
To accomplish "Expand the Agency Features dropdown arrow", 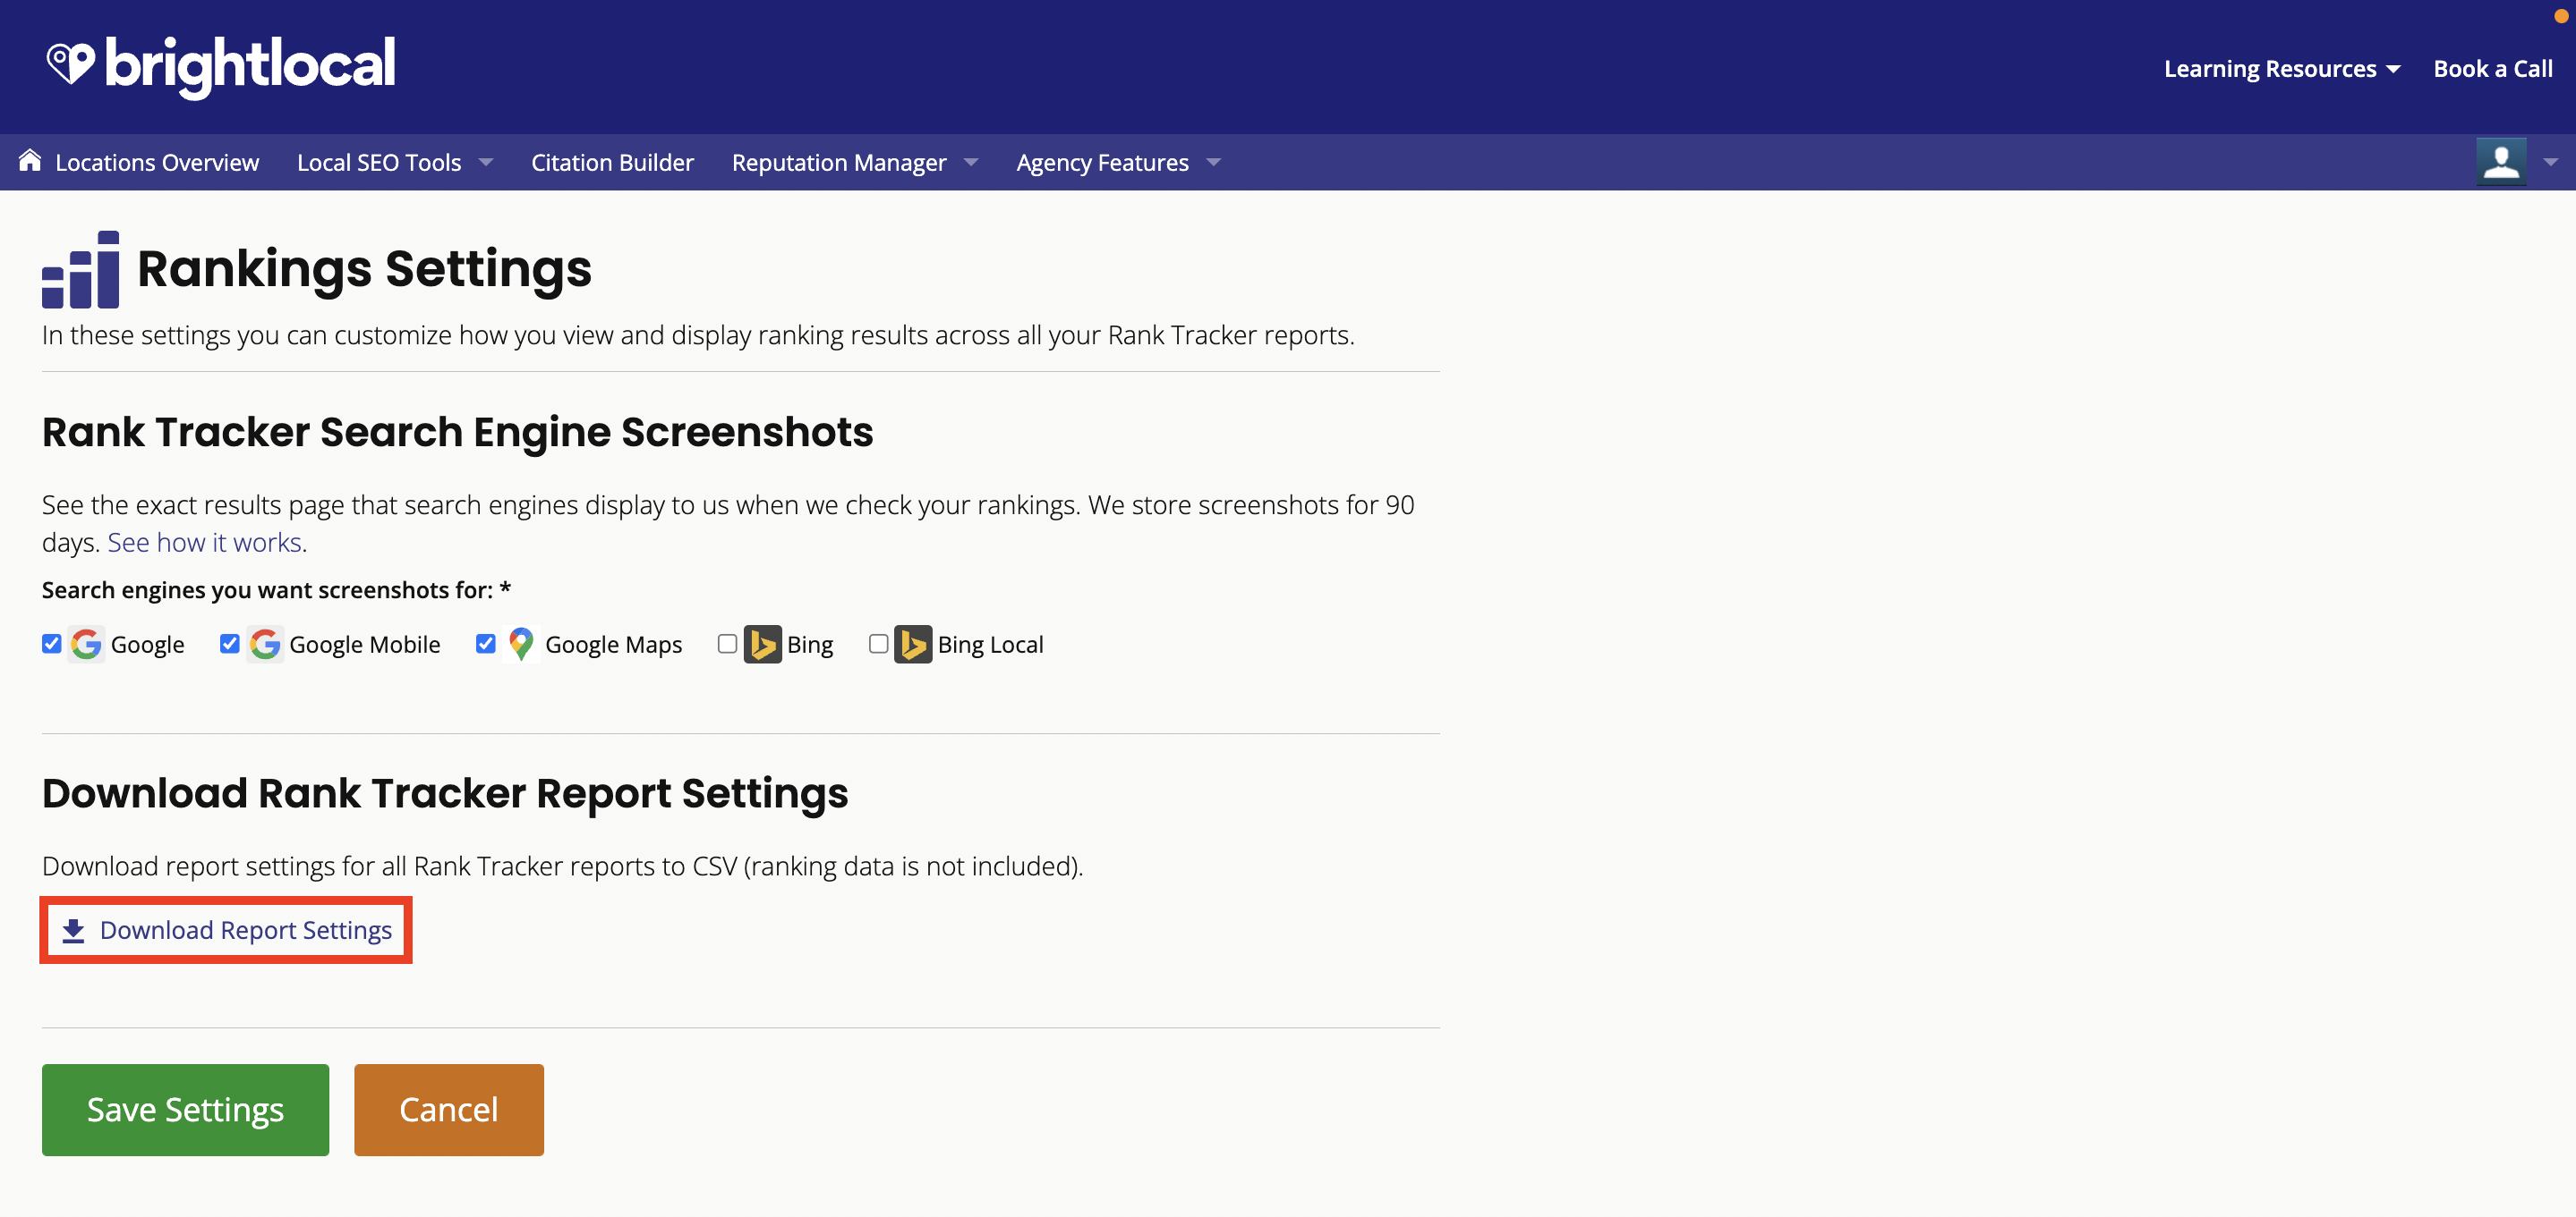I will click(1214, 163).
